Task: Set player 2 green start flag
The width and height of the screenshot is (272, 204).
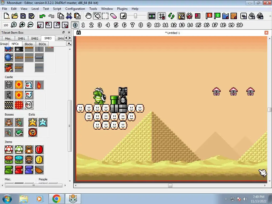Action: click(x=217, y=16)
